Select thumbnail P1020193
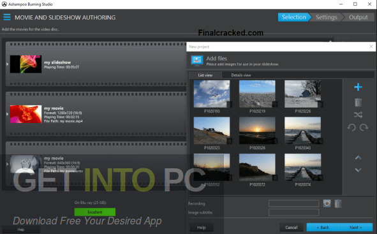The image size is (377, 234). 212,94
